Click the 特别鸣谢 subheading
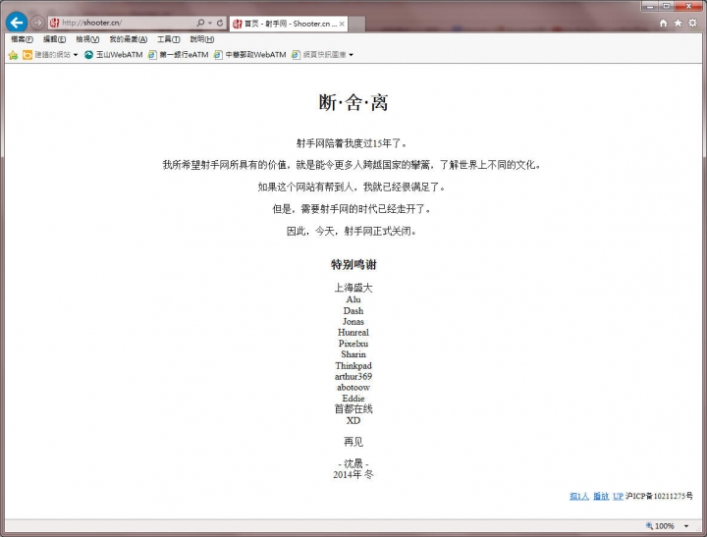Image resolution: width=707 pixels, height=537 pixels. 353,265
